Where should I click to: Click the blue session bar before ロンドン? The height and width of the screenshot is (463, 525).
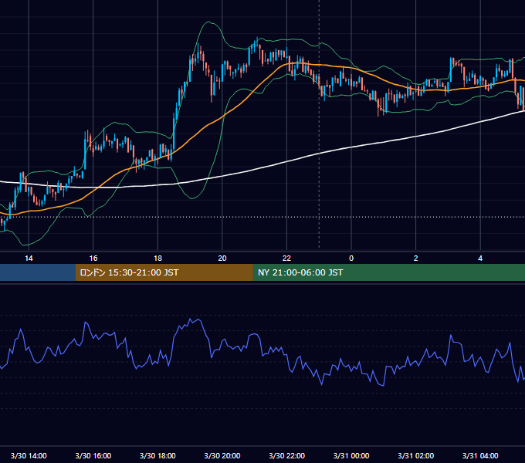(x=38, y=272)
